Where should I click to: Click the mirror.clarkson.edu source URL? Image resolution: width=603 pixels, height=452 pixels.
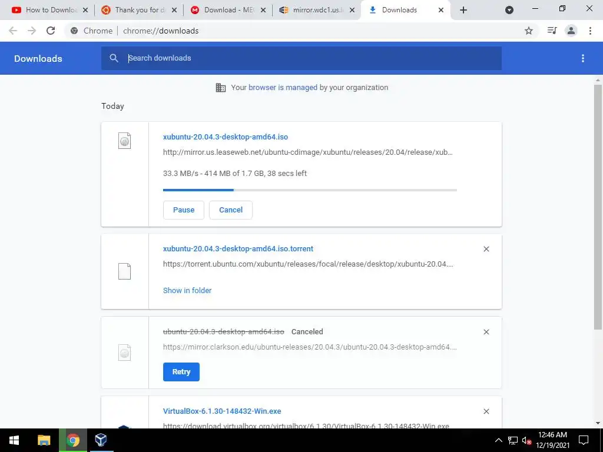pos(310,347)
